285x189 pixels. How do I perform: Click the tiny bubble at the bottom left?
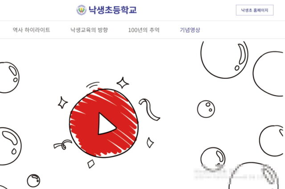(34, 181)
